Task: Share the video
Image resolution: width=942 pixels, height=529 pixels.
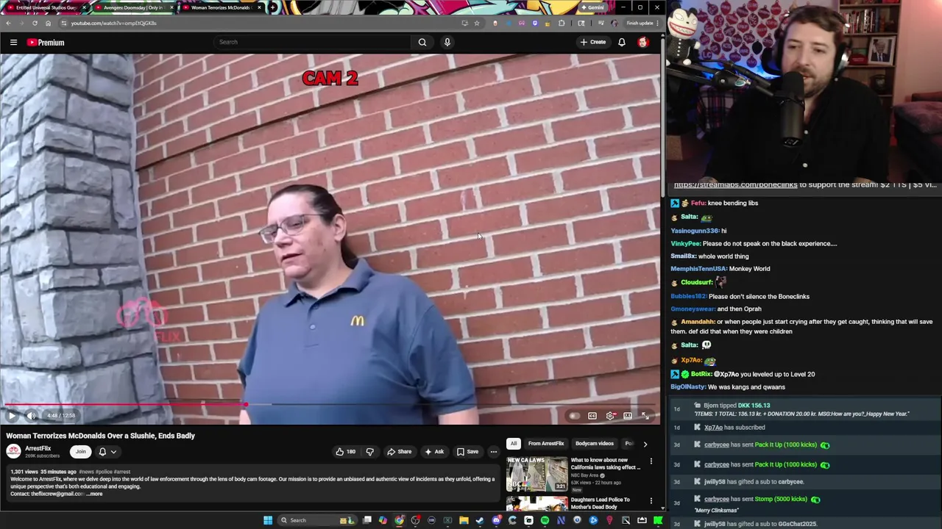Action: pyautogui.click(x=400, y=452)
